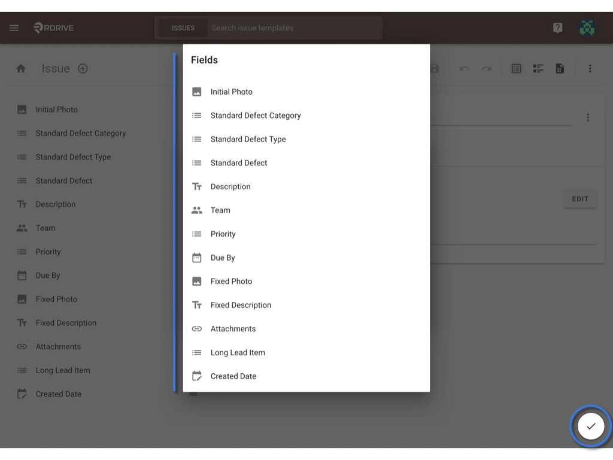Go to home via house icon
Viewport: 613px width, 460px height.
(x=21, y=68)
